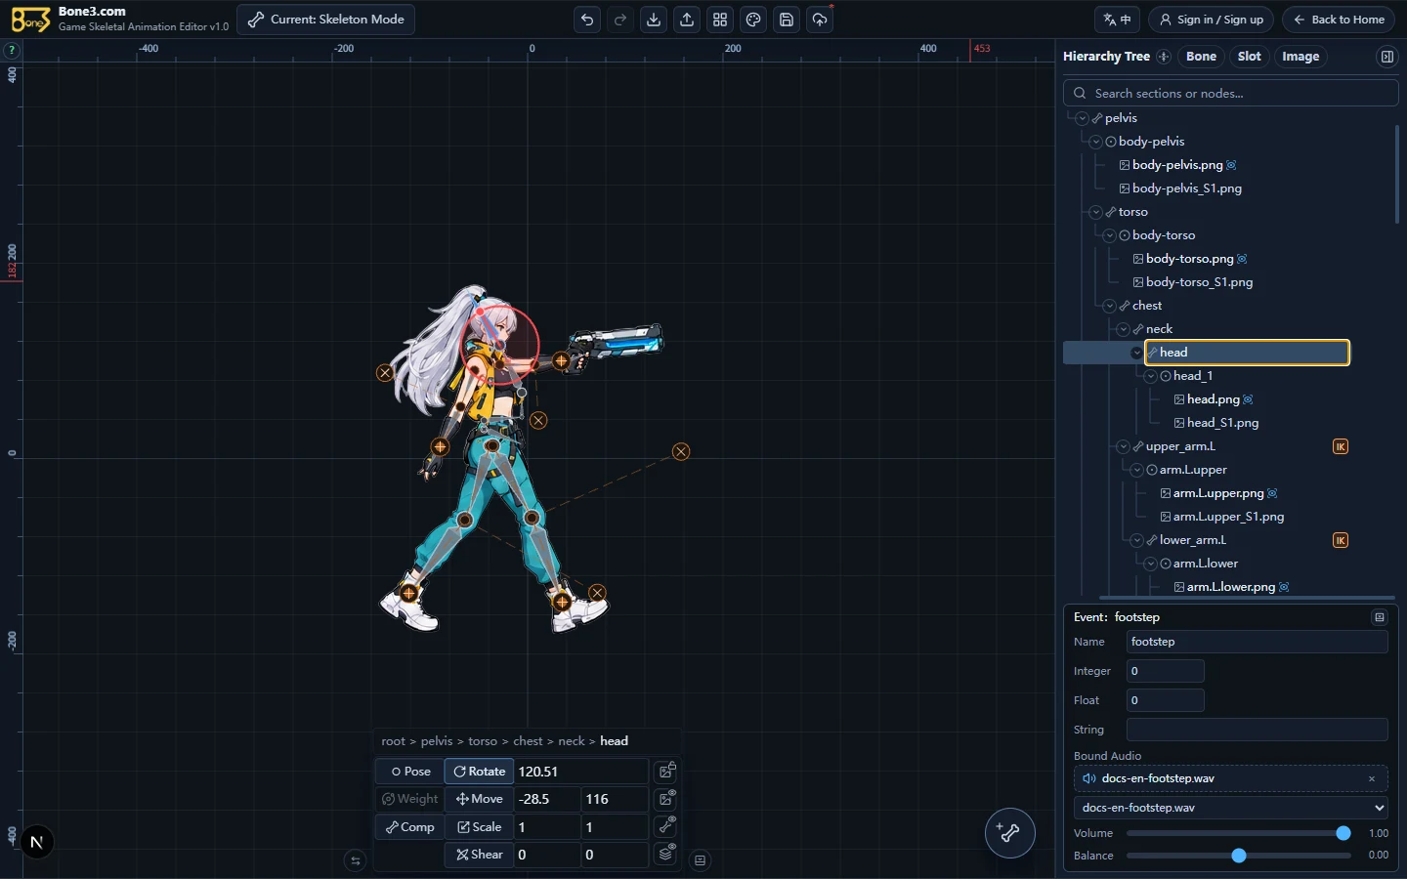Click the plus icon beside Hierarchy Tree
This screenshot has height=879, width=1407.
pyautogui.click(x=1164, y=57)
